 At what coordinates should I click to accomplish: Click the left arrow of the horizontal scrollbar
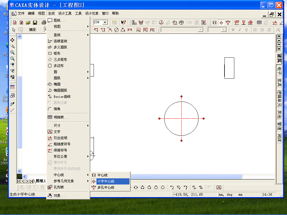coord(25,176)
